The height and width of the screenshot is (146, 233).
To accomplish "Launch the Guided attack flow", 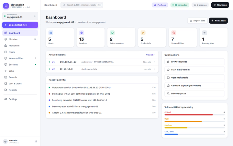I will (x=20, y=25).
